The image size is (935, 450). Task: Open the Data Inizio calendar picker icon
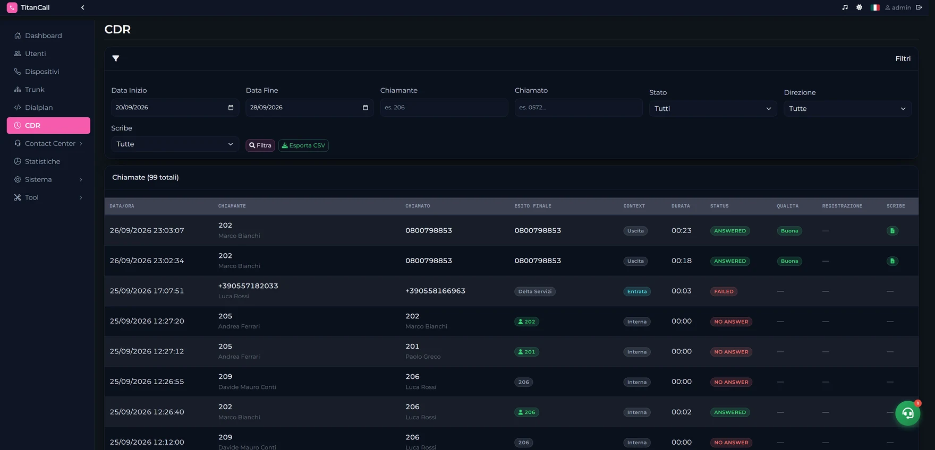tap(231, 107)
